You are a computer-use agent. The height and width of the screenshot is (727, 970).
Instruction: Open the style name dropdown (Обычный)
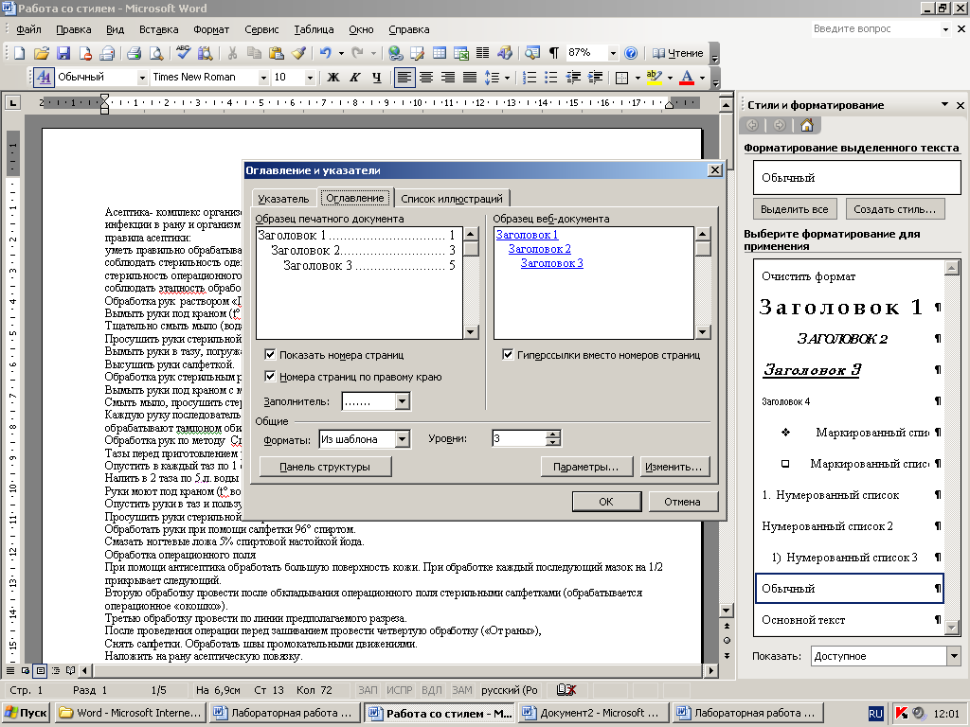[x=142, y=78]
